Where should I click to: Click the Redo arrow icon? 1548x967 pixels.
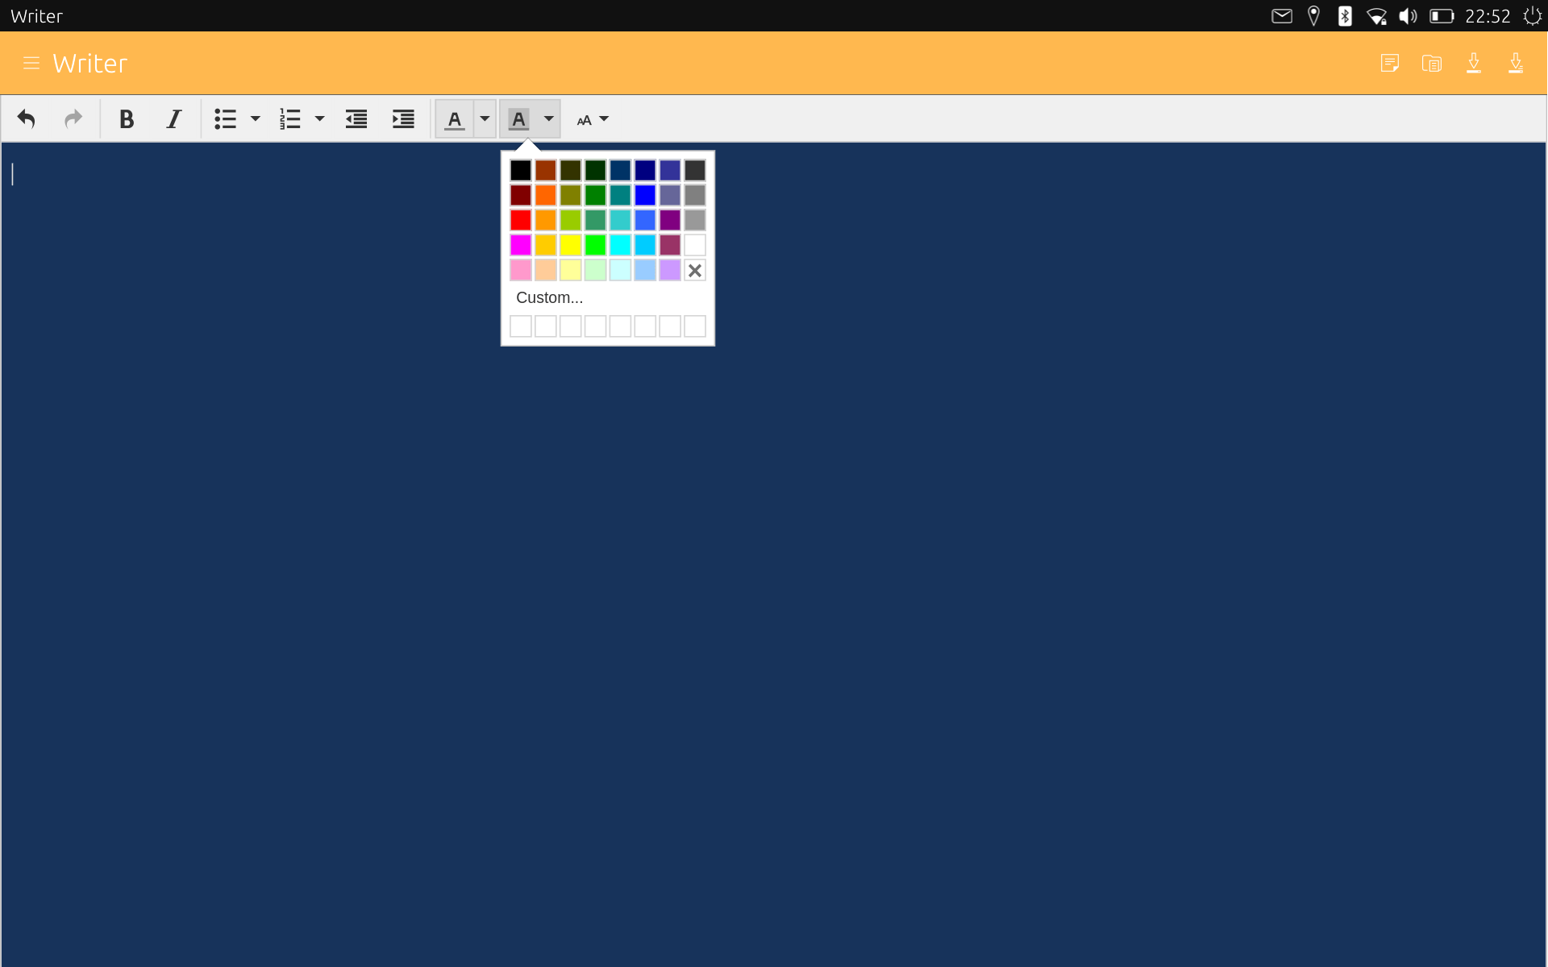[73, 119]
